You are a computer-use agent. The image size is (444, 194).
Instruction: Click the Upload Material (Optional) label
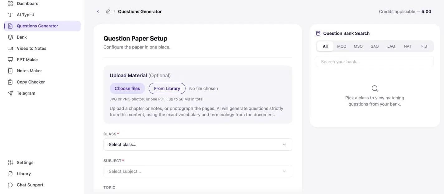[140, 75]
